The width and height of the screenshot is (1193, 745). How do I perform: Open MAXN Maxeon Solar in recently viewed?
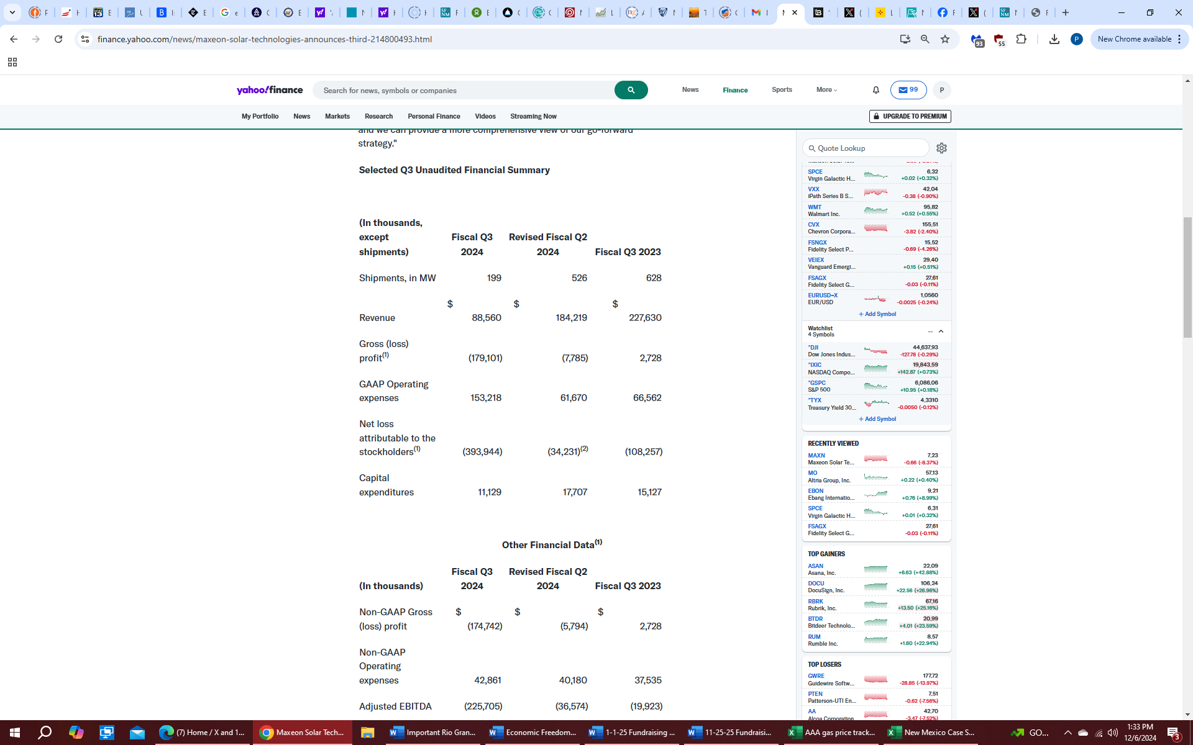(816, 456)
